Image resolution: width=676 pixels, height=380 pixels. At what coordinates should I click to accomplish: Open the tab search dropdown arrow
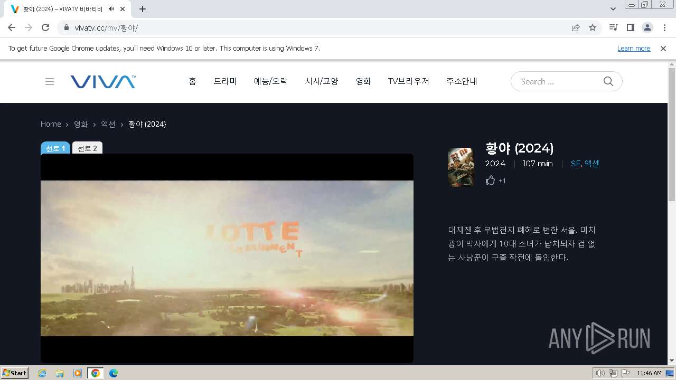coord(613,9)
